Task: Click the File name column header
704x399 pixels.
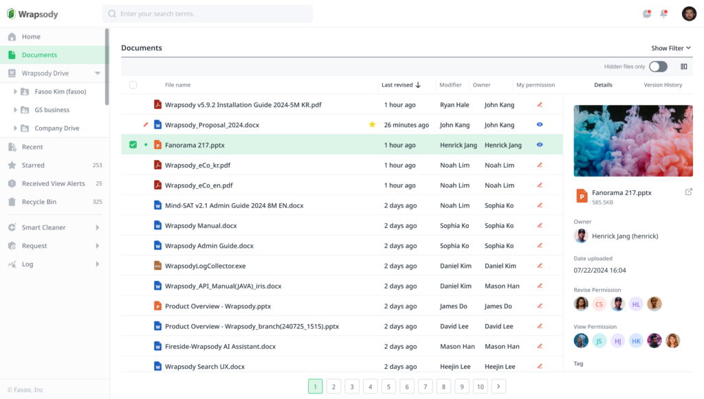Action: point(178,84)
